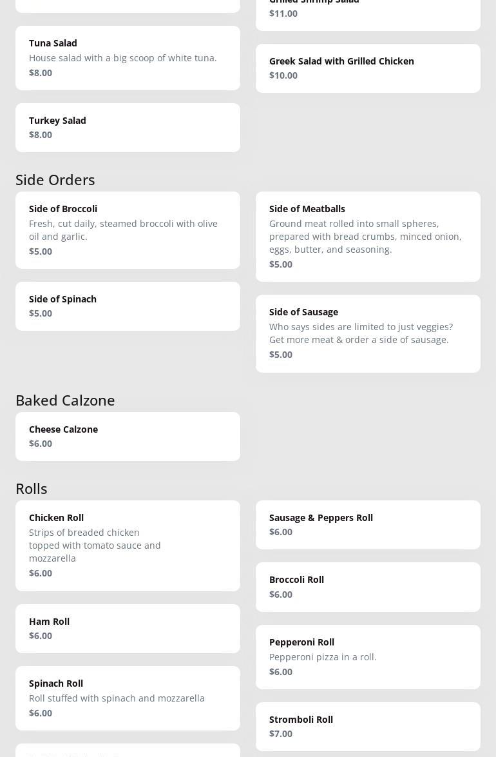Image resolution: width=496 pixels, height=757 pixels.
Task: Select the Side of Spinach card
Action: click(128, 306)
